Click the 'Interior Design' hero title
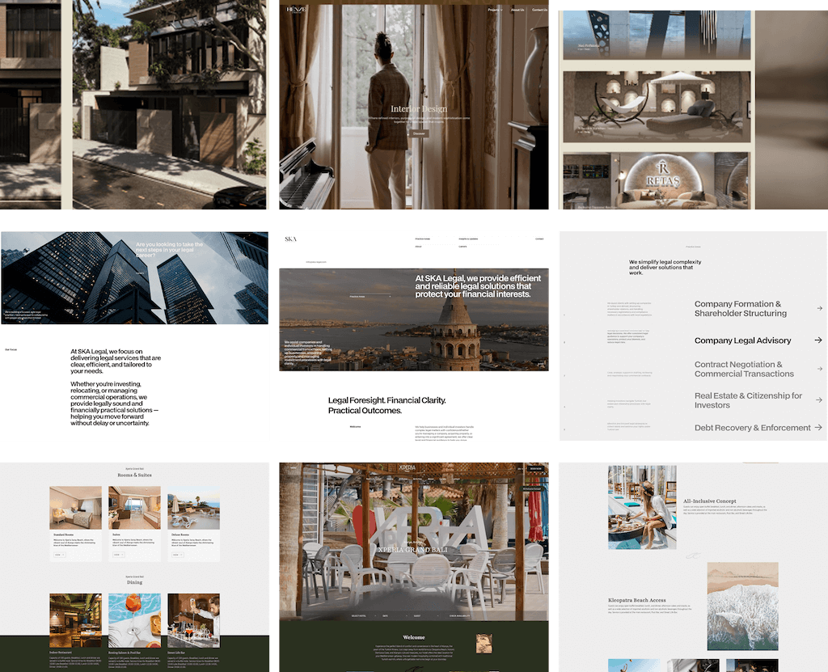 [x=419, y=109]
